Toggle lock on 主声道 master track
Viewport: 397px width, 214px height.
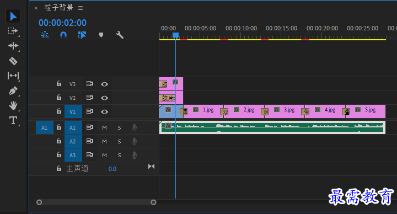pyautogui.click(x=59, y=168)
